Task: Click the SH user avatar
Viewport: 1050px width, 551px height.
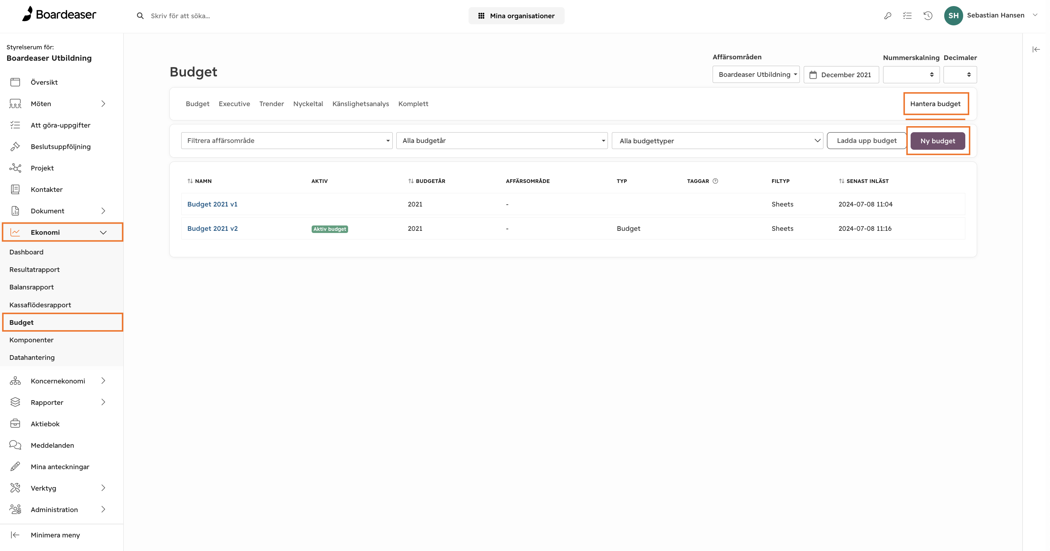Action: (x=954, y=15)
